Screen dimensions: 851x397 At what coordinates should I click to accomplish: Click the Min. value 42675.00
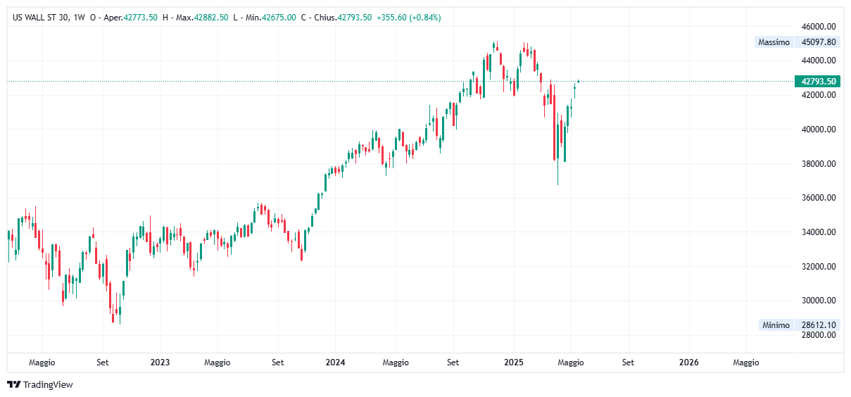click(x=279, y=18)
